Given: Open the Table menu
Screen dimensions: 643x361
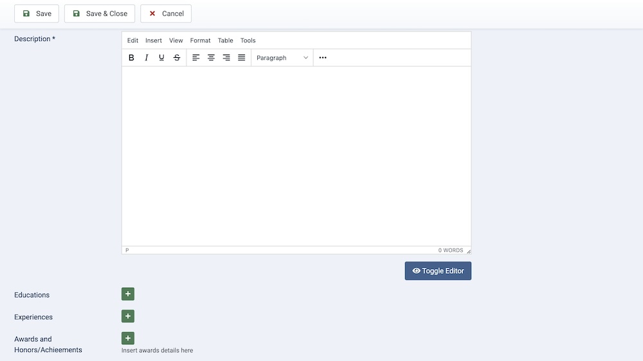Looking at the screenshot, I should tap(225, 40).
